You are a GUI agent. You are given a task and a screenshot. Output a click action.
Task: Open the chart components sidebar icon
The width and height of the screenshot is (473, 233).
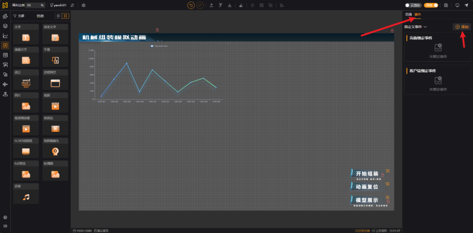(5, 35)
